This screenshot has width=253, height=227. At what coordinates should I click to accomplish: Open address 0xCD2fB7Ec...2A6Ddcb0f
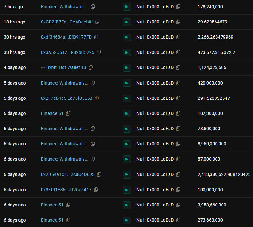pyautogui.click(x=67, y=22)
